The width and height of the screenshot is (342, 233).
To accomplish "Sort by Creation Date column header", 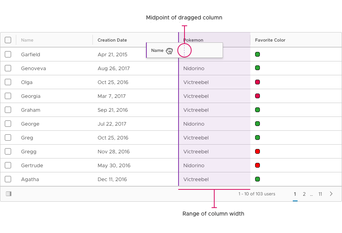I will (112, 40).
